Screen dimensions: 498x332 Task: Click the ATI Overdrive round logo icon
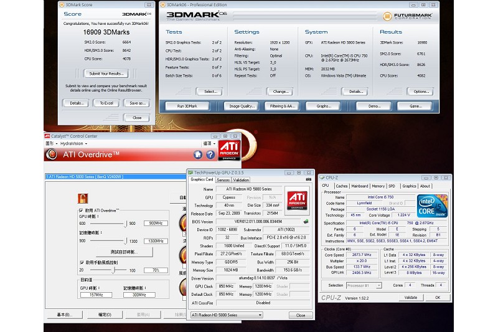coord(52,154)
